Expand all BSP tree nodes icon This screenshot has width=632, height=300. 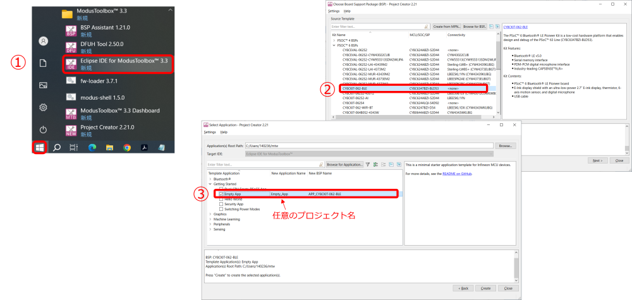[x=498, y=27]
